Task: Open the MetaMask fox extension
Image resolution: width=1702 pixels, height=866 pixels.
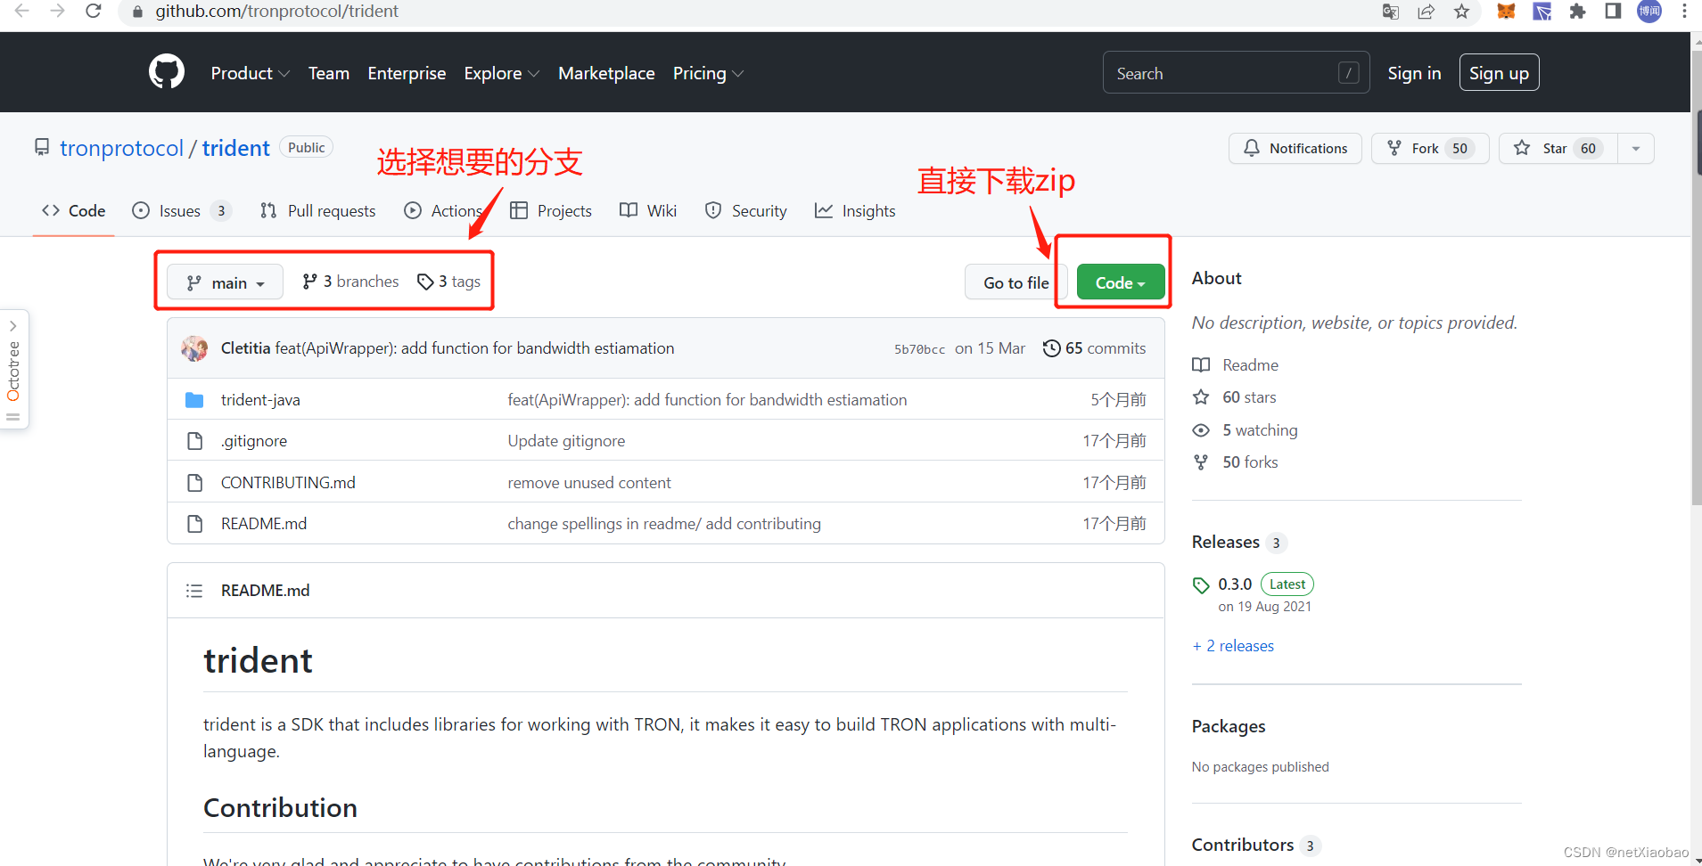Action: 1506,12
